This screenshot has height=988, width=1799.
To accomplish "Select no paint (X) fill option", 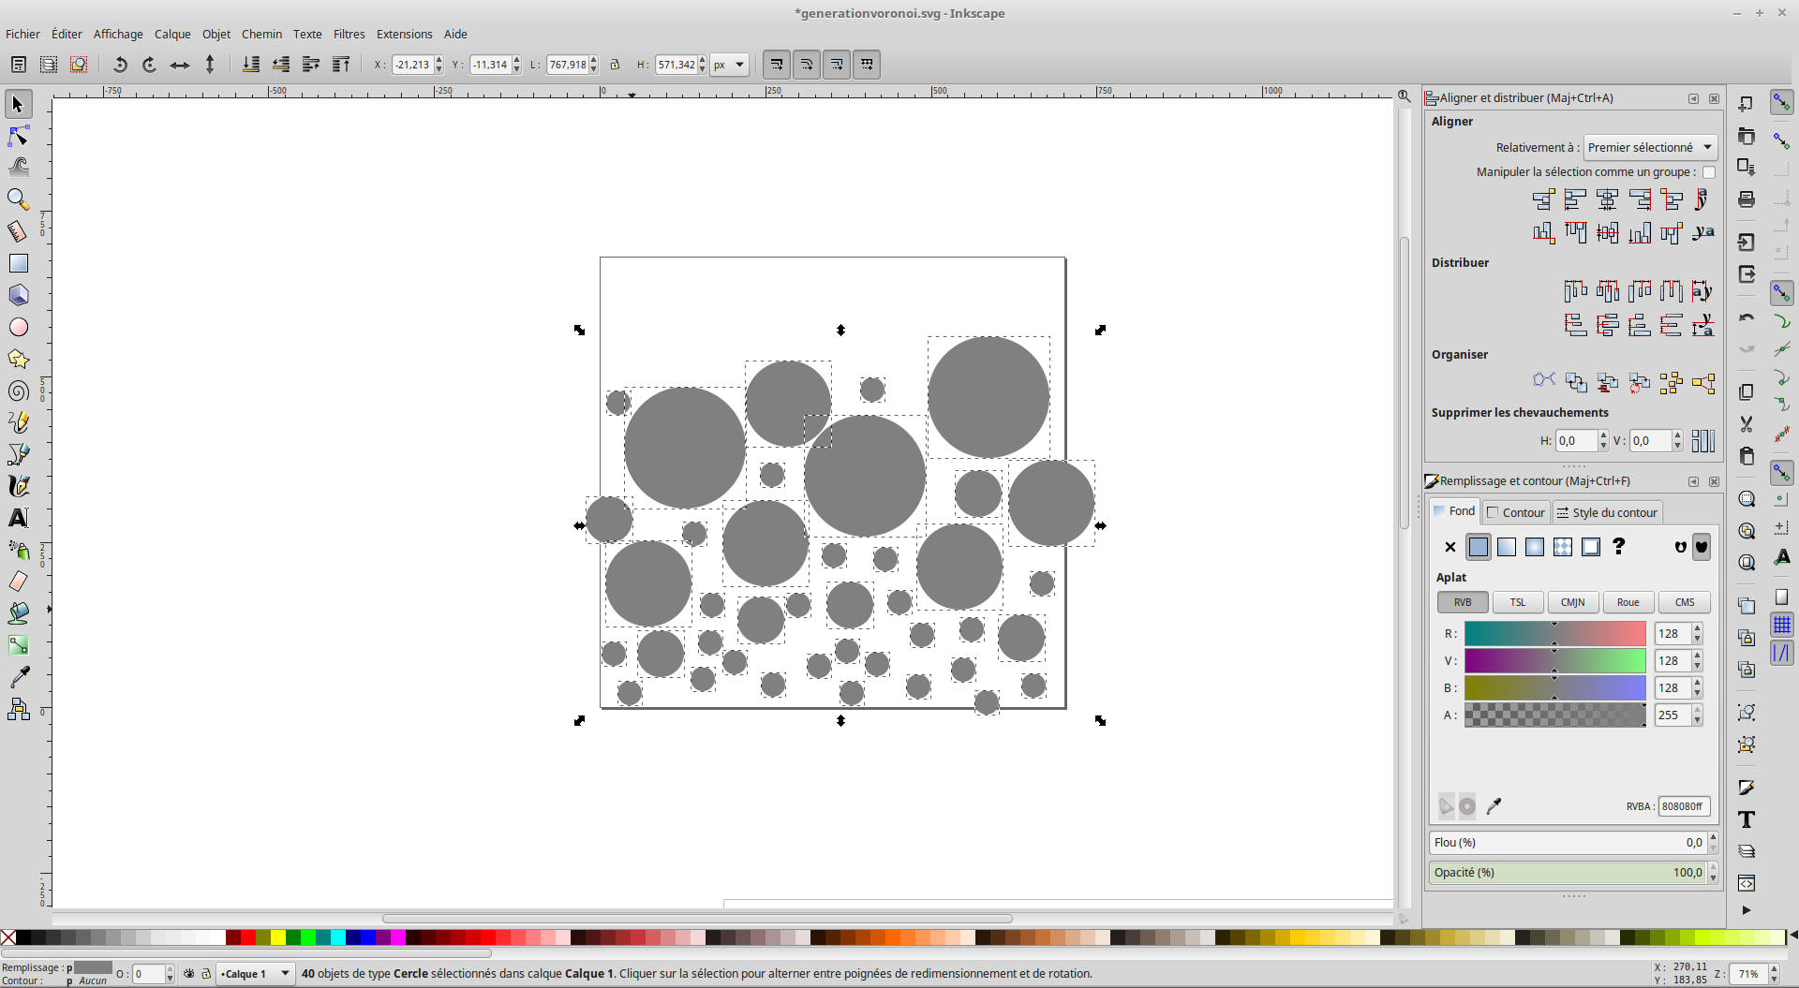I will point(1450,547).
